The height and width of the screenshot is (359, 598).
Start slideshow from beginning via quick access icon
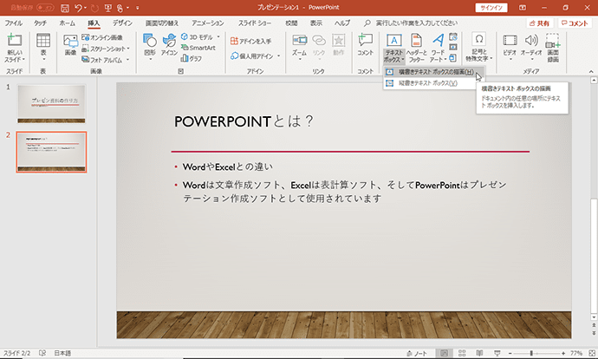coord(108,8)
